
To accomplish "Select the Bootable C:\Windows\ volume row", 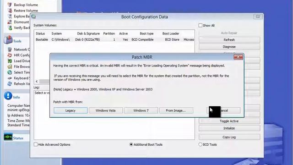I will click(114, 39).
